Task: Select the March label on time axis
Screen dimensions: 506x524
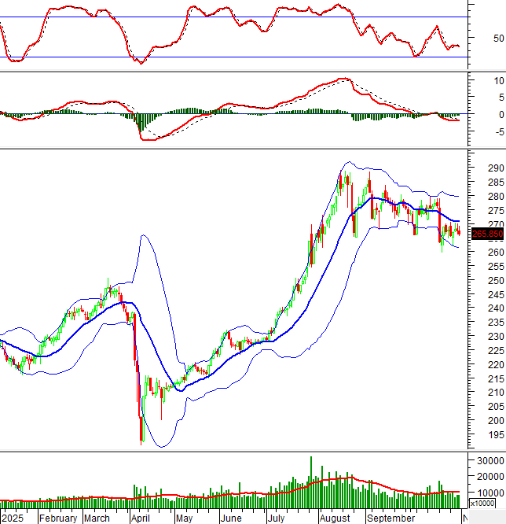Action: pos(97,518)
